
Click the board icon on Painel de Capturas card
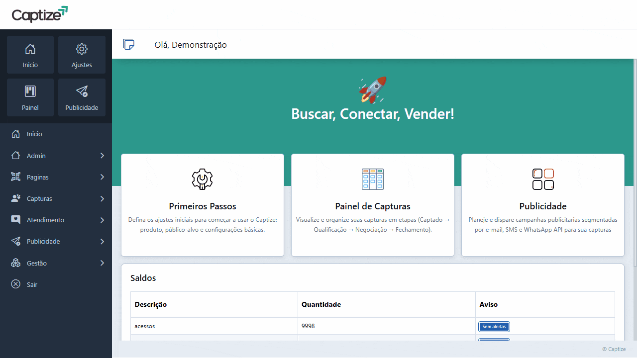pos(372,179)
